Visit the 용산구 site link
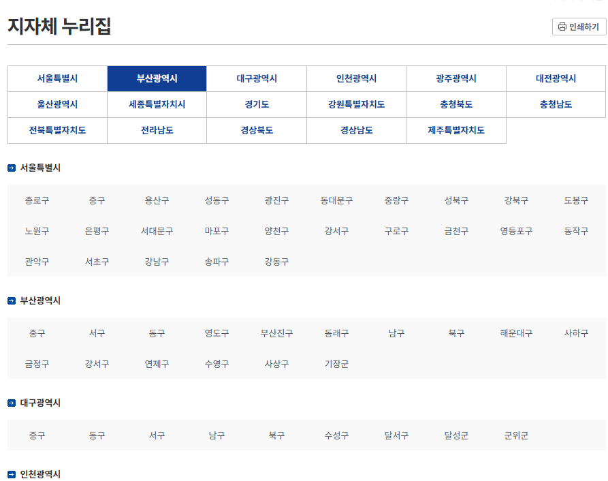 157,200
